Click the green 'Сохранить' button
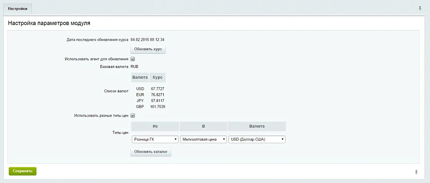430x183 pixels. point(23,171)
